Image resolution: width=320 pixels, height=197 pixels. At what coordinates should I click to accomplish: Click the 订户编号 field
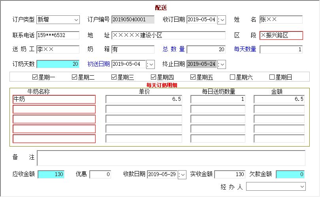click(133, 20)
